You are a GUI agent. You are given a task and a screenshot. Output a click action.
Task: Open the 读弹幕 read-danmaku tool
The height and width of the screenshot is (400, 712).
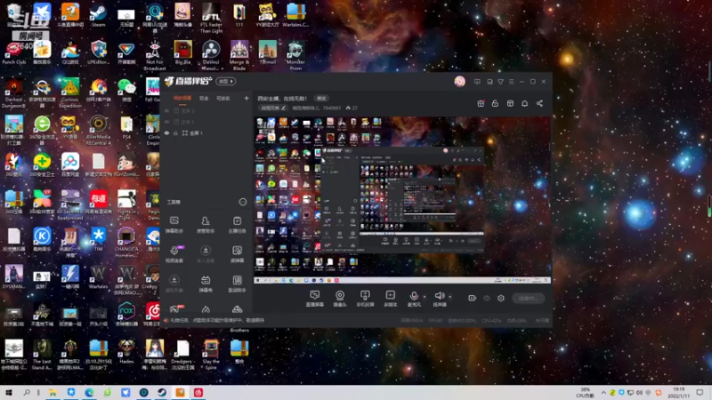coord(237,254)
